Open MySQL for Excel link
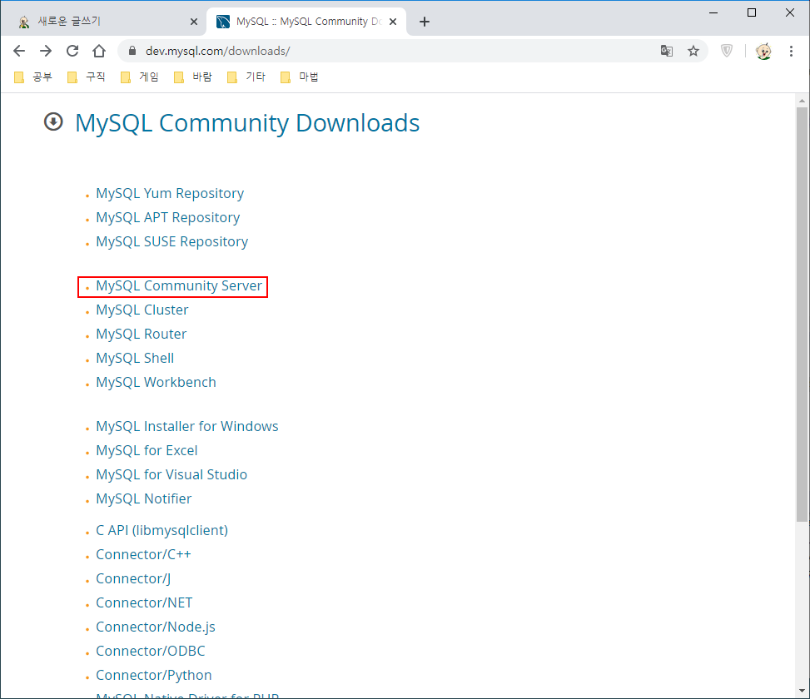The image size is (810, 699). click(147, 450)
